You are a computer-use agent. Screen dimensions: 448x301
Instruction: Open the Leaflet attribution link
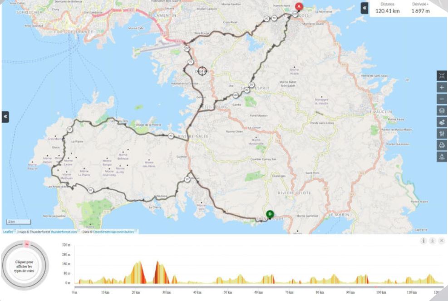click(8, 232)
